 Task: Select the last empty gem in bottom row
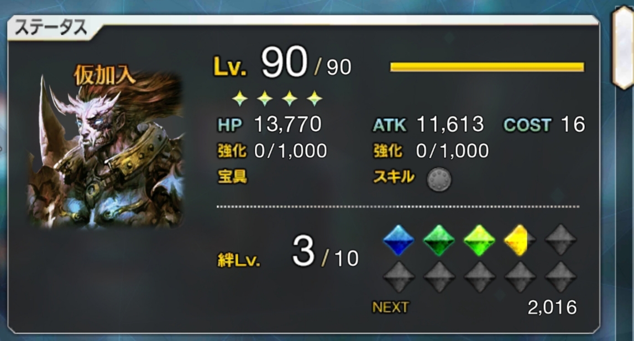click(560, 277)
